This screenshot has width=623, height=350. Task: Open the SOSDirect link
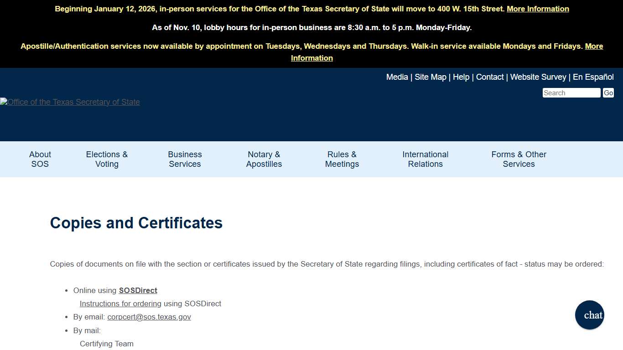coord(138,290)
